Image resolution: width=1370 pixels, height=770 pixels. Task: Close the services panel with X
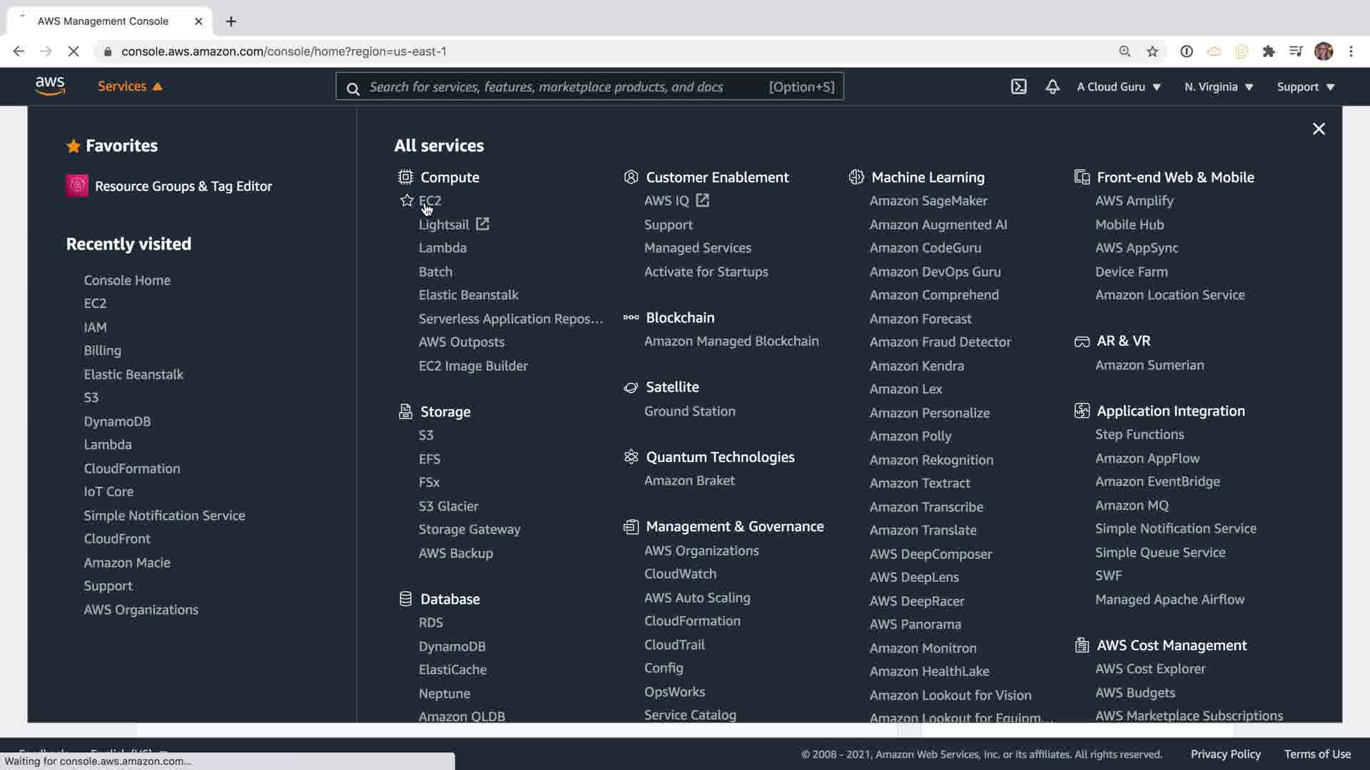coord(1318,129)
